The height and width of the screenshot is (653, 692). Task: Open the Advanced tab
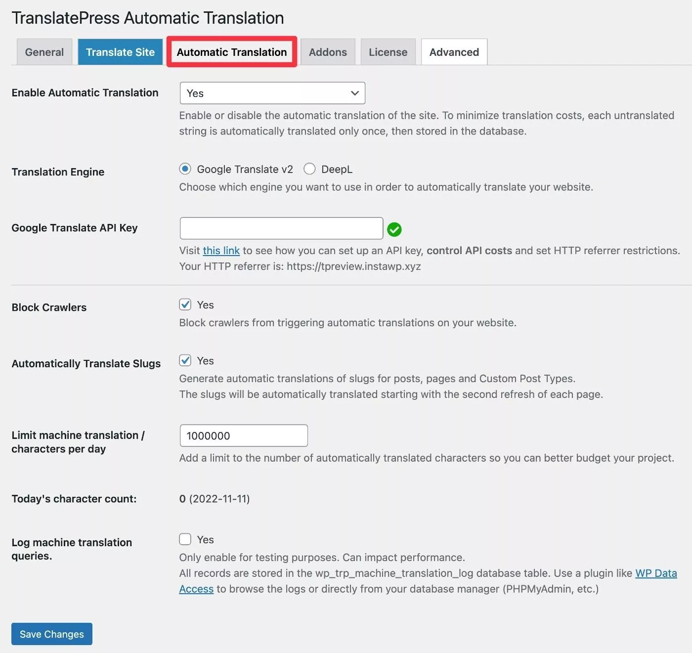[454, 52]
